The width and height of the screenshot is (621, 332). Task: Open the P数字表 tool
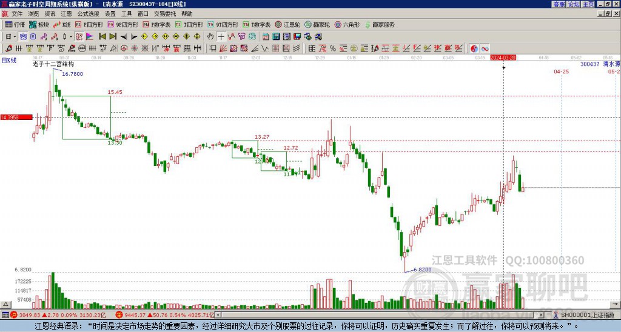tap(156, 24)
